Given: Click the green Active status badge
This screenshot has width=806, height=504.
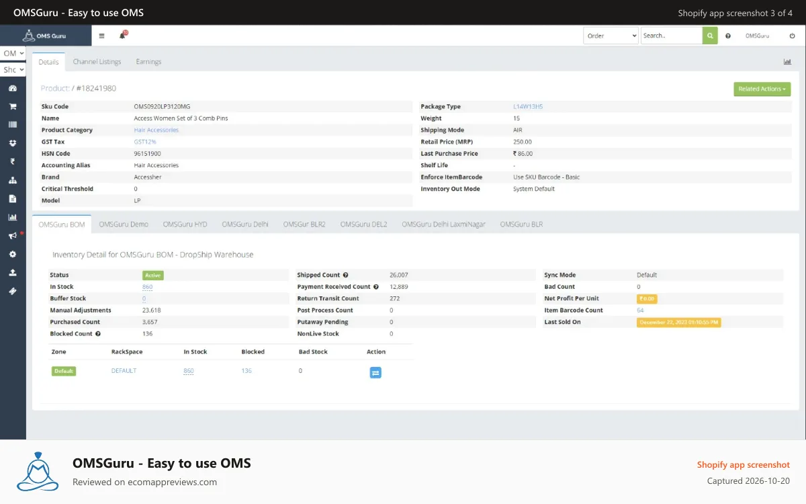Looking at the screenshot, I should tap(153, 275).
